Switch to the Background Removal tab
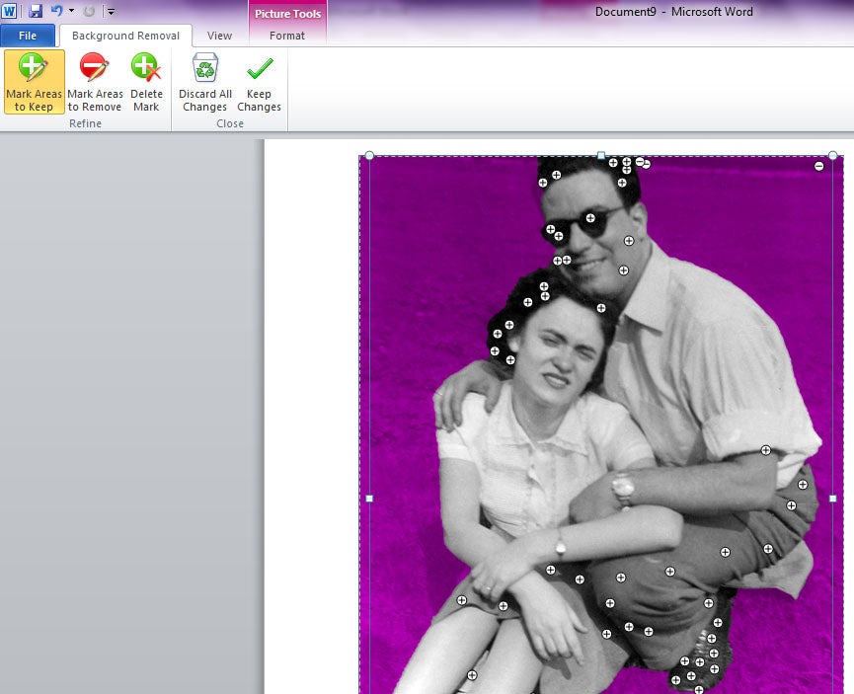Viewport: 854px width, 694px height. [x=125, y=36]
